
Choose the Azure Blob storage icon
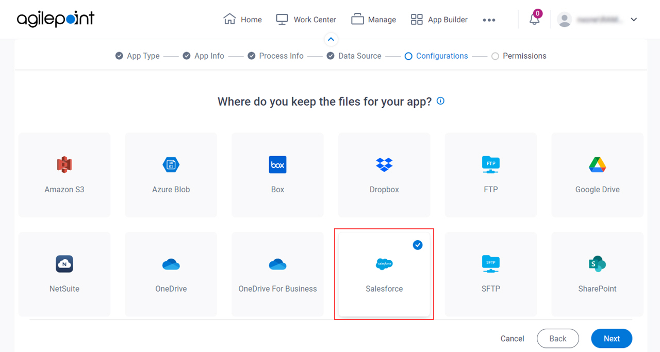[171, 165]
